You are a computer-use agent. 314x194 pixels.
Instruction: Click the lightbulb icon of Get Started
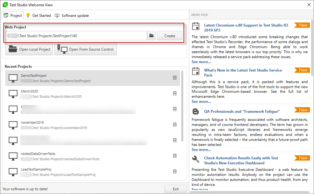tap(28, 15)
